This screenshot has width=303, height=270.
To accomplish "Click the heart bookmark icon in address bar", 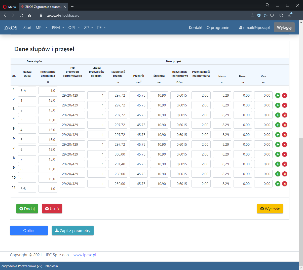I will [272, 15].
